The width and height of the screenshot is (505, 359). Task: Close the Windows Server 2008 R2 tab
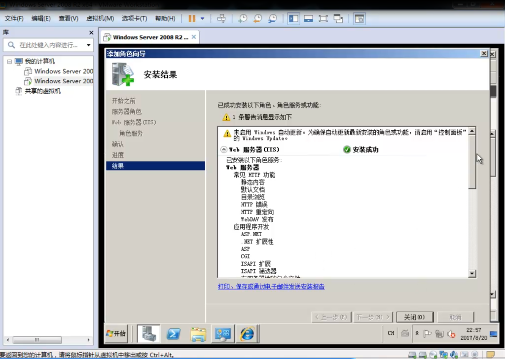point(193,37)
